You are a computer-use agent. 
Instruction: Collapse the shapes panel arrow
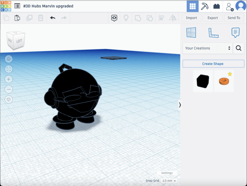pos(180,105)
